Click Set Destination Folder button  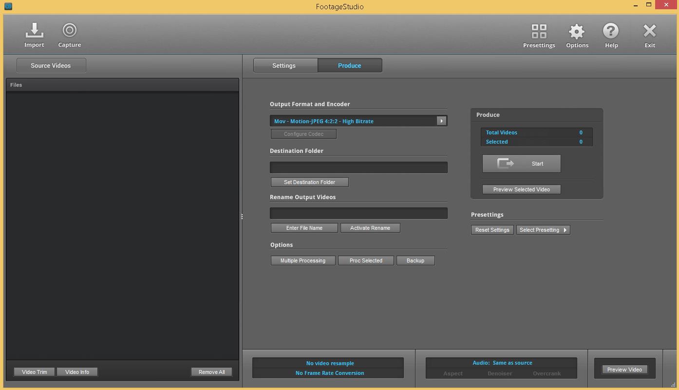310,182
